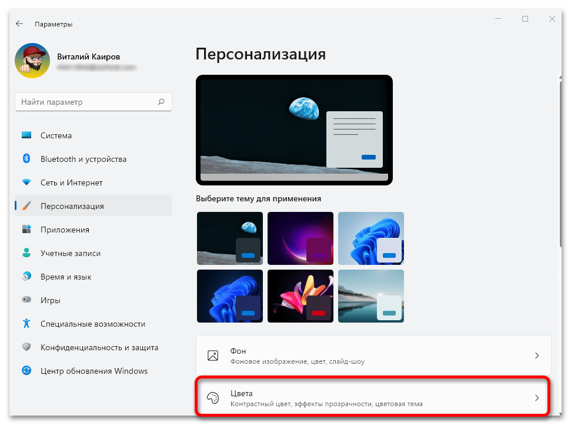This screenshot has width=571, height=425.
Task: Open the Игры section
Action: [94, 300]
